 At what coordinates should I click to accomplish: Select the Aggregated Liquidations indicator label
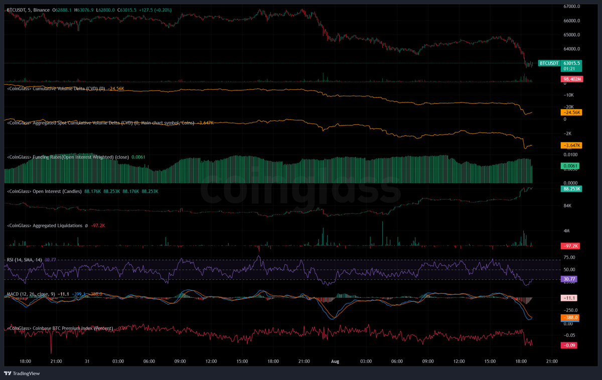[44, 226]
